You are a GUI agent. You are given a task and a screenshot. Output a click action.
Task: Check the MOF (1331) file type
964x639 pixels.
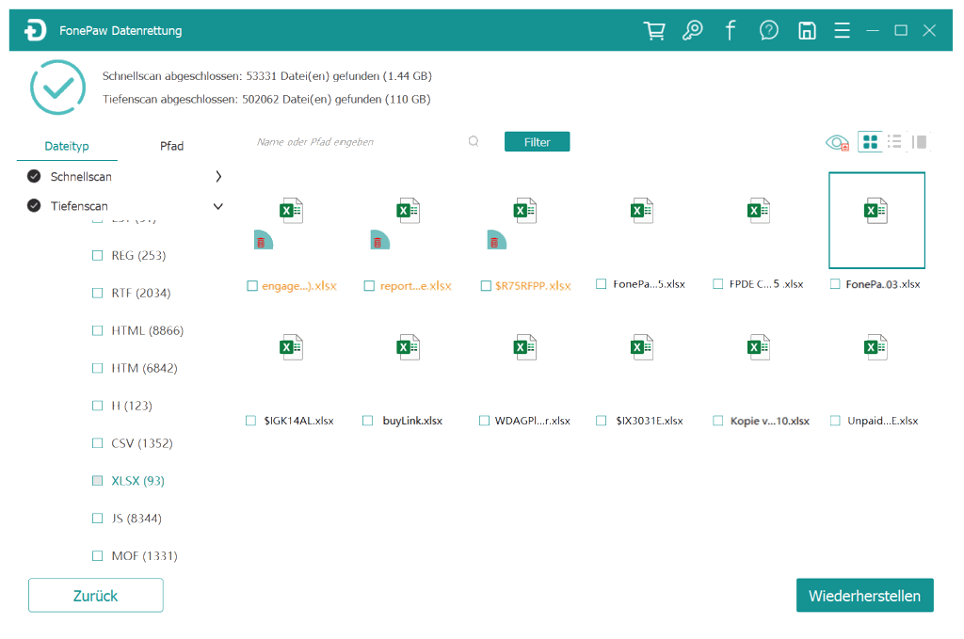(x=97, y=555)
